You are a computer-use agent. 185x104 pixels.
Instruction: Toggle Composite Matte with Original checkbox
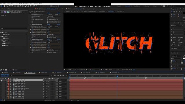tap(48, 21)
